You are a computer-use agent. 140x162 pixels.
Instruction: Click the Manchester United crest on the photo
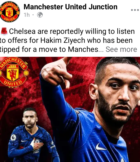pos(14,72)
